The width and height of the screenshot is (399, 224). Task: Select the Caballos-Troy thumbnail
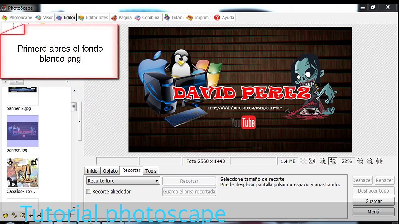23,173
